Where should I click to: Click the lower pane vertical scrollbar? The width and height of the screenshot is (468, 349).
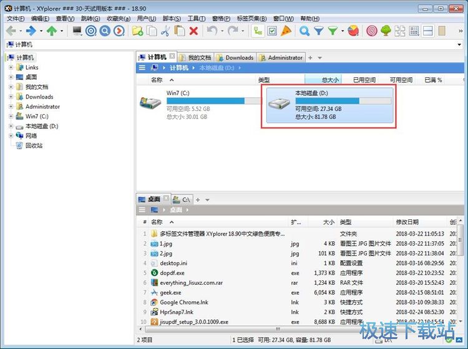pyautogui.click(x=461, y=271)
